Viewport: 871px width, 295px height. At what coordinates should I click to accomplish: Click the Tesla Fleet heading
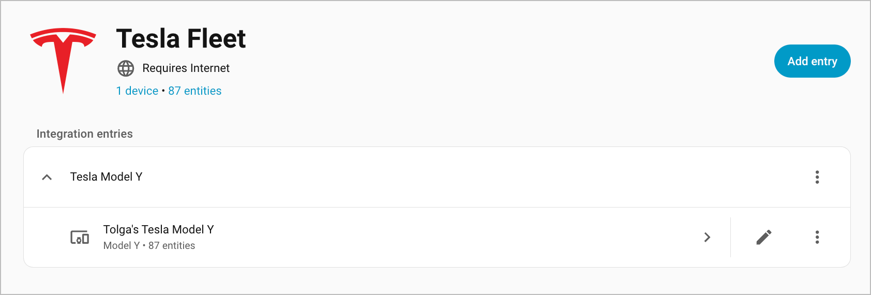[181, 39]
